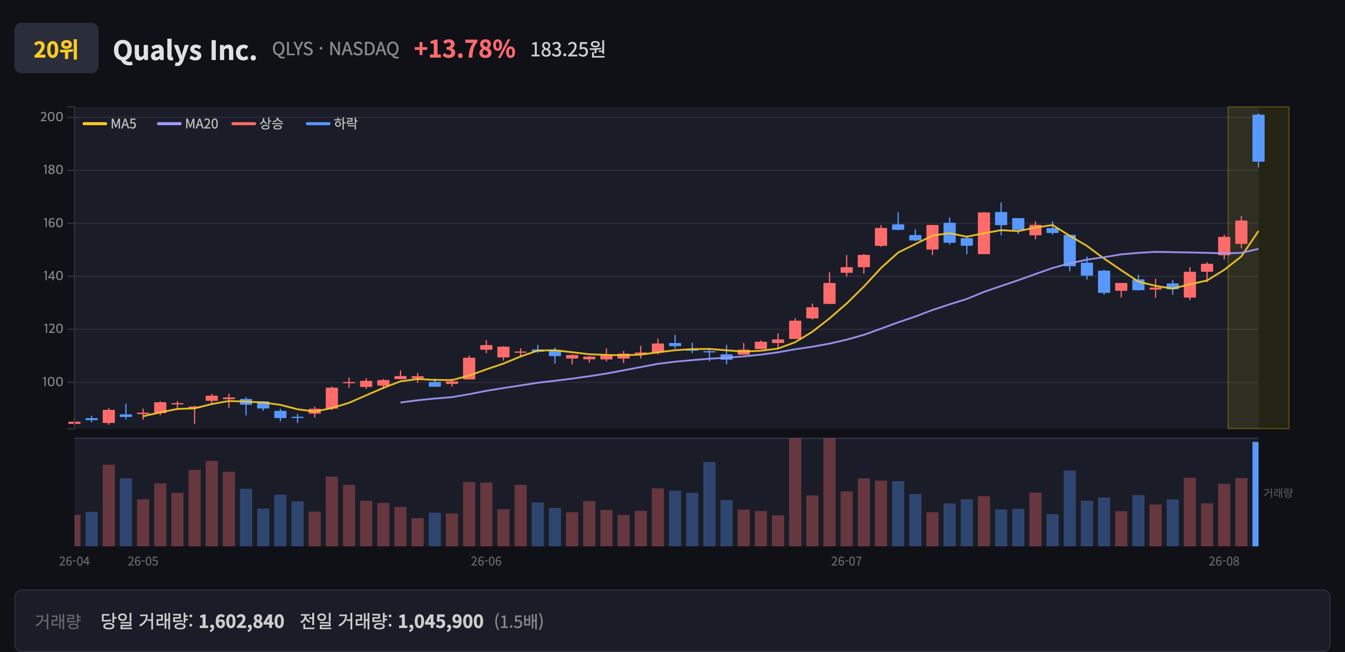1345x652 pixels.
Task: Toggle the 상승 legend entry
Action: coord(258,124)
